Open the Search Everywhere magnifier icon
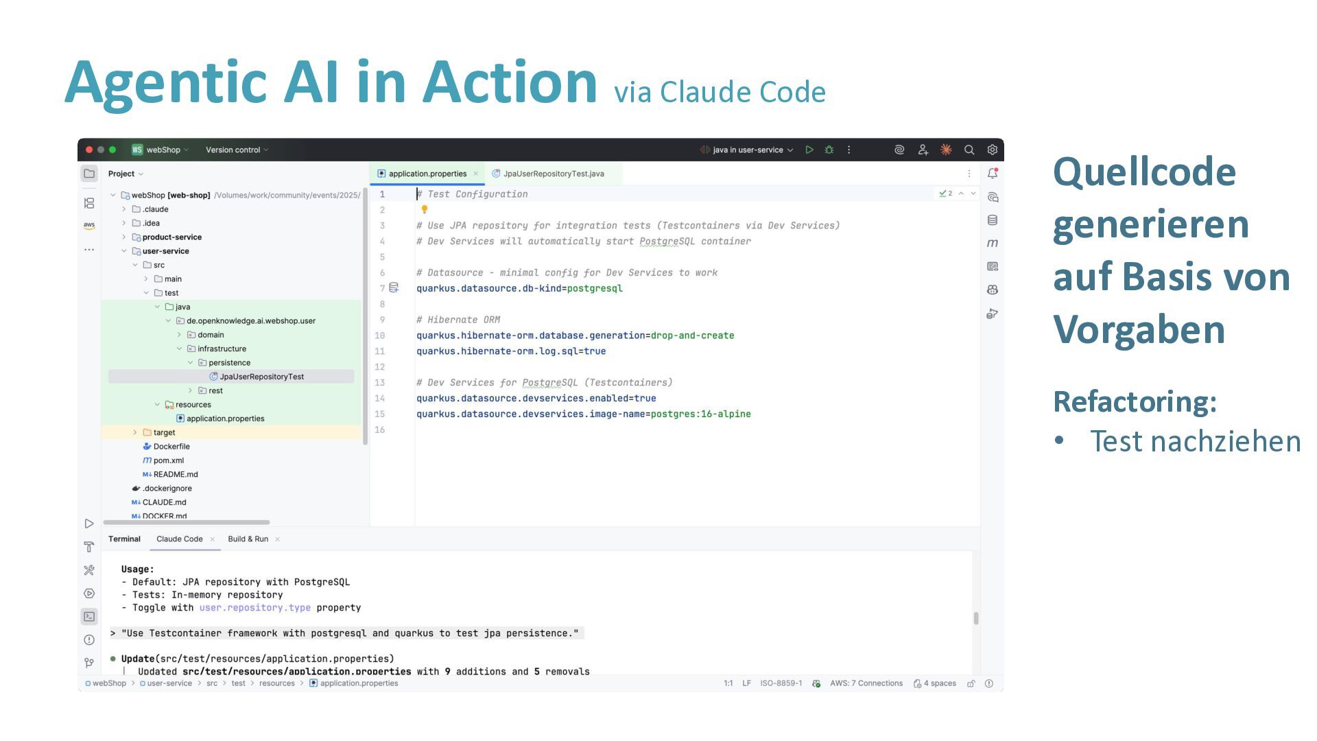 pos(969,150)
